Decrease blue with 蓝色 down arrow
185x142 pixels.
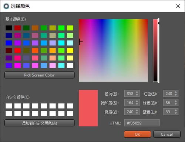pos(176,113)
